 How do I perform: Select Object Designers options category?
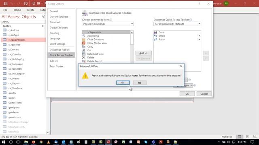tap(59, 27)
